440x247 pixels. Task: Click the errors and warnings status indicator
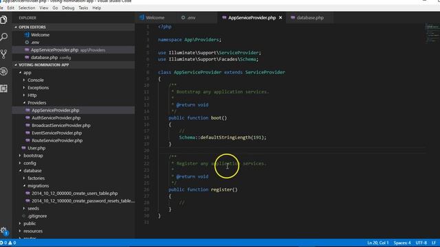point(8,243)
